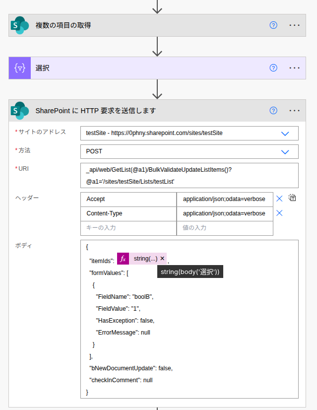Screen dimensions: 317x410
Task: Click the "checkInComment": null line
Action: pyautogui.click(x=121, y=380)
